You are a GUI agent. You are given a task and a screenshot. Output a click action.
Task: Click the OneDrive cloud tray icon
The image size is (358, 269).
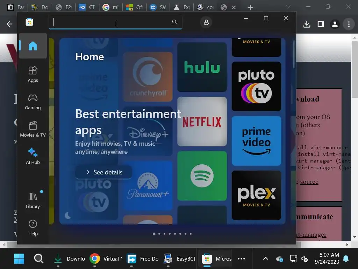point(280,259)
